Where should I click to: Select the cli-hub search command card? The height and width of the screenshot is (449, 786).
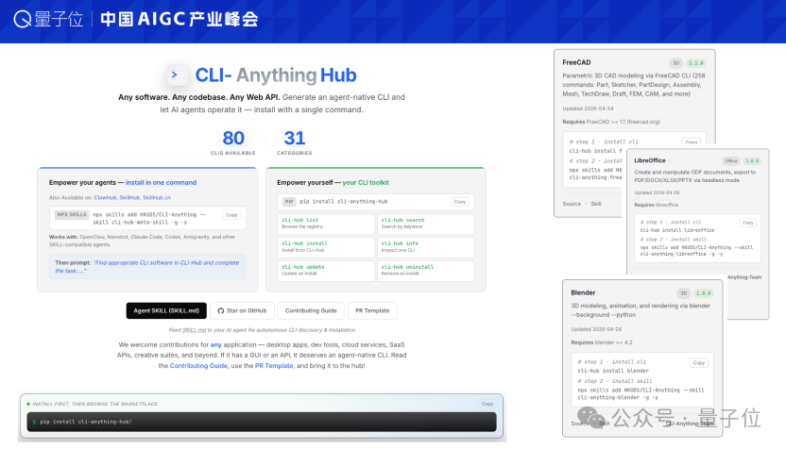425,224
